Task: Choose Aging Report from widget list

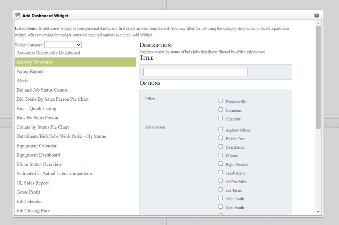Action: tap(30, 72)
